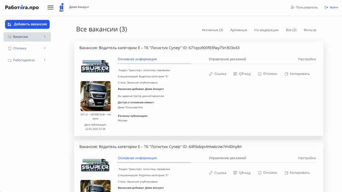Click the Ссылка link icon in first vacancy
The height and width of the screenshot is (192, 342).
coord(211,74)
